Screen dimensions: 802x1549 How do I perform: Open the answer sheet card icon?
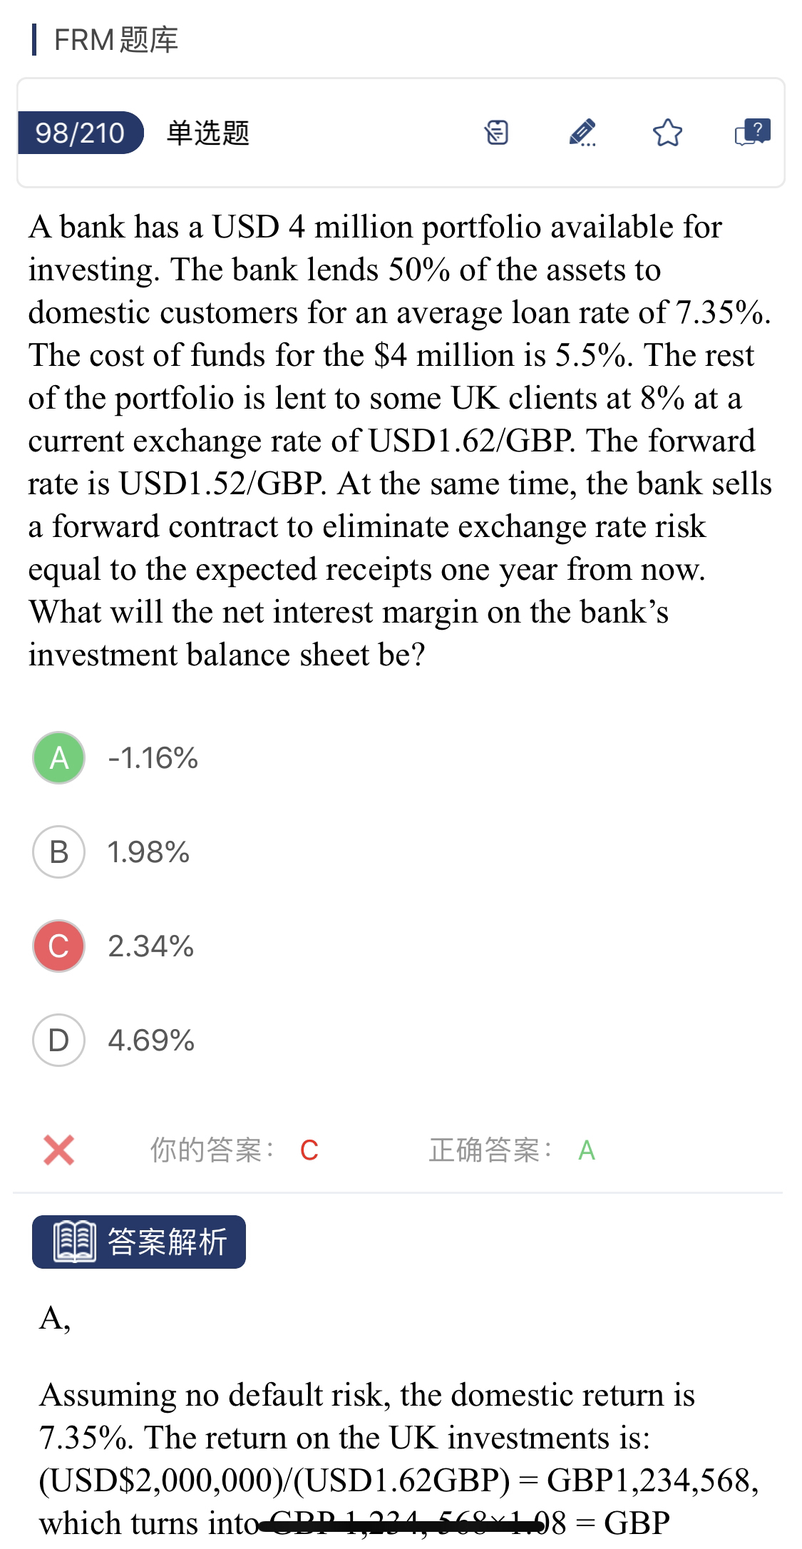pyautogui.click(x=496, y=133)
